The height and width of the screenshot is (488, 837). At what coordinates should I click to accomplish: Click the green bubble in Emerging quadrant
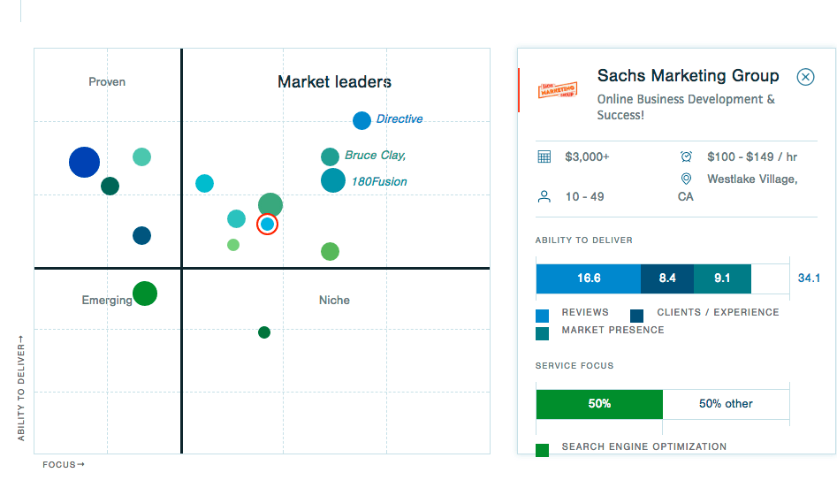[145, 294]
